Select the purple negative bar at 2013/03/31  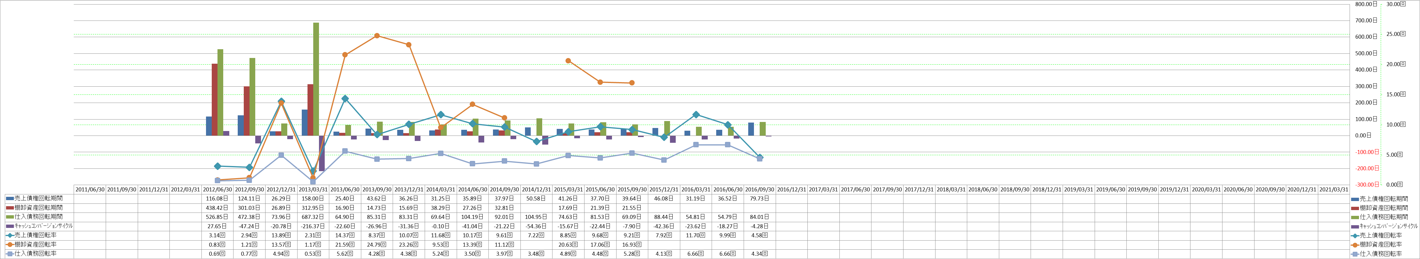(x=322, y=153)
